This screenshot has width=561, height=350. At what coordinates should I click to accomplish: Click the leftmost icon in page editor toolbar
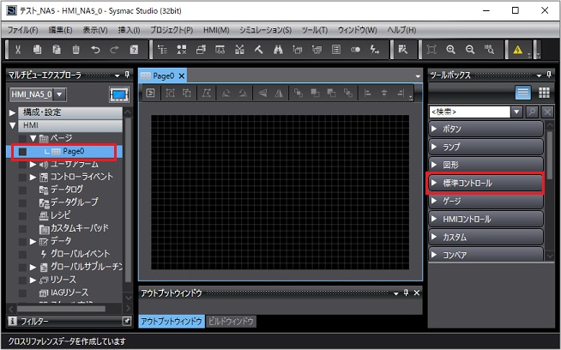coord(151,93)
